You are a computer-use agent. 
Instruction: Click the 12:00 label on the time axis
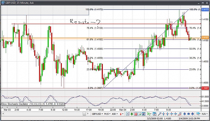[x=65, y=110]
